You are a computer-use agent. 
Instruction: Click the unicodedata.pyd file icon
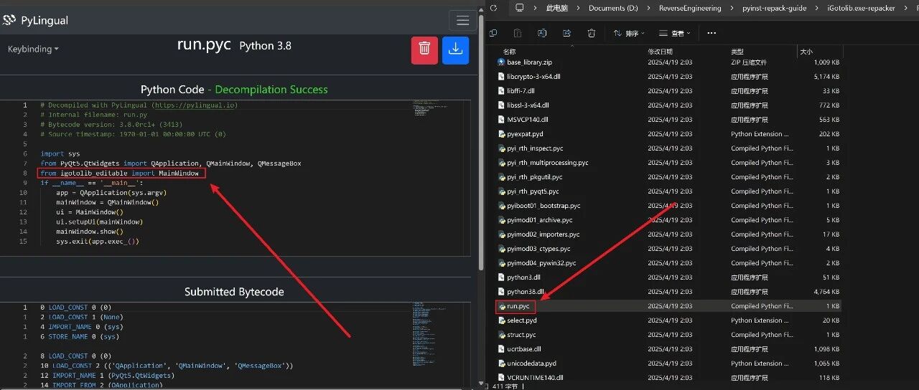(501, 363)
